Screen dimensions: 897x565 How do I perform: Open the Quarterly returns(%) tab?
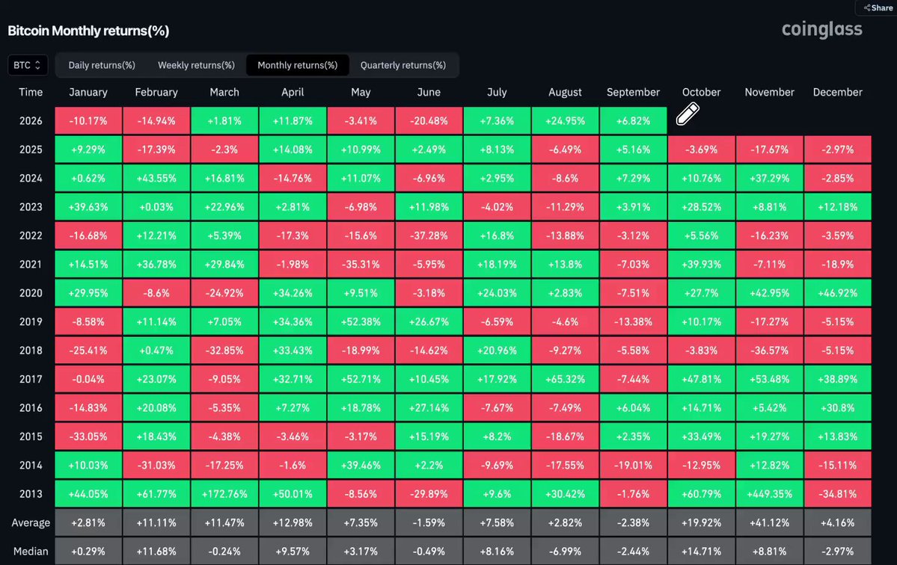pos(402,65)
